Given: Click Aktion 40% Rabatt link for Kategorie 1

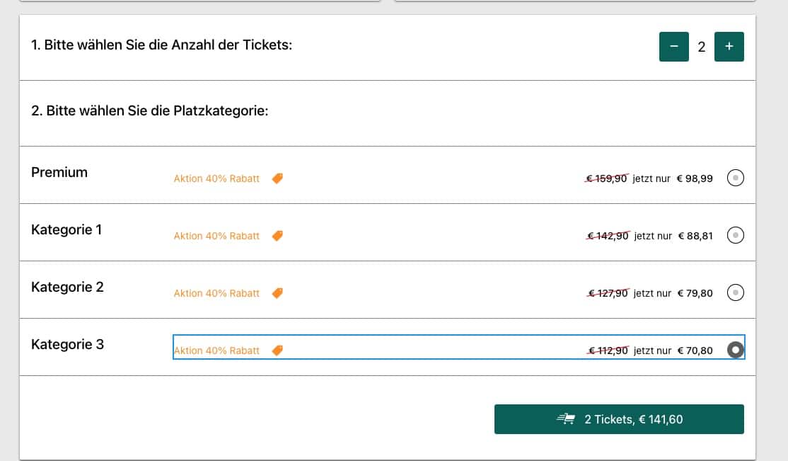Looking at the screenshot, I should tap(216, 236).
